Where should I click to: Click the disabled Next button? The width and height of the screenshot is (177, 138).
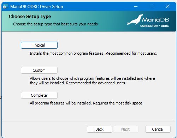pos(125,129)
